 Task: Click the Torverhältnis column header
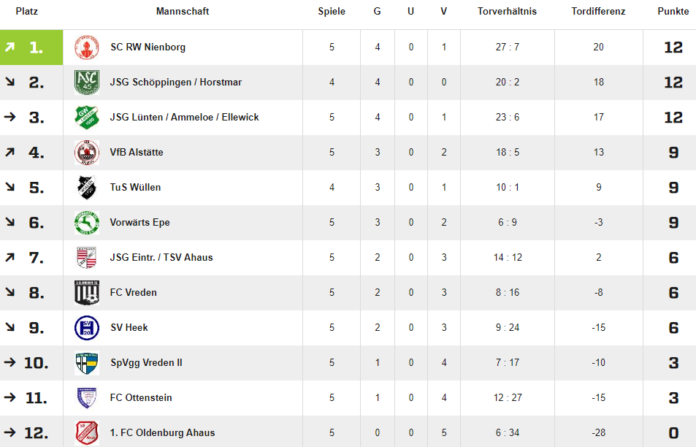[507, 12]
